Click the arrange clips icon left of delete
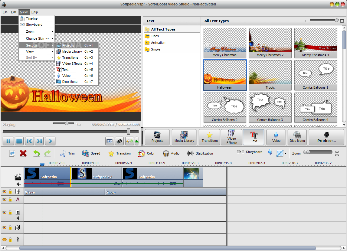The width and height of the screenshot is (347, 251). (12, 153)
